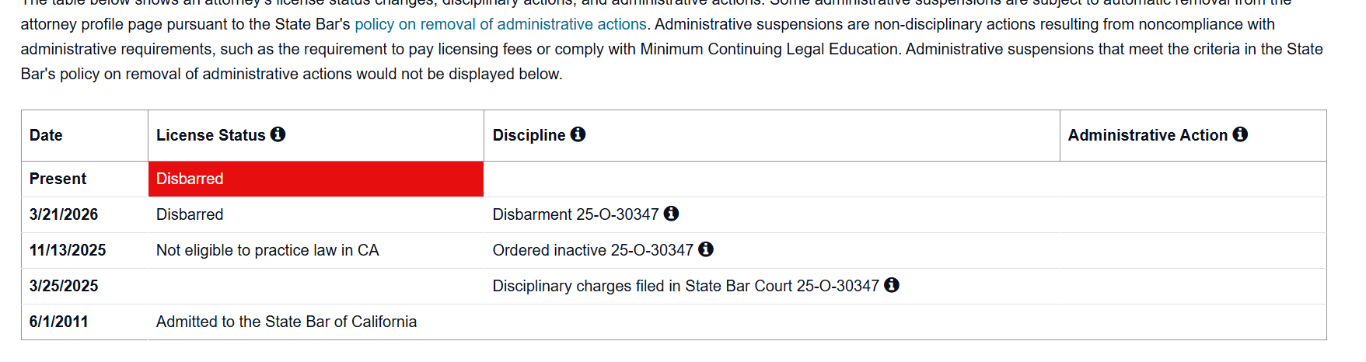Viewport: 1366px width, 362px height.
Task: Click the License Status info icon
Action: 278,134
